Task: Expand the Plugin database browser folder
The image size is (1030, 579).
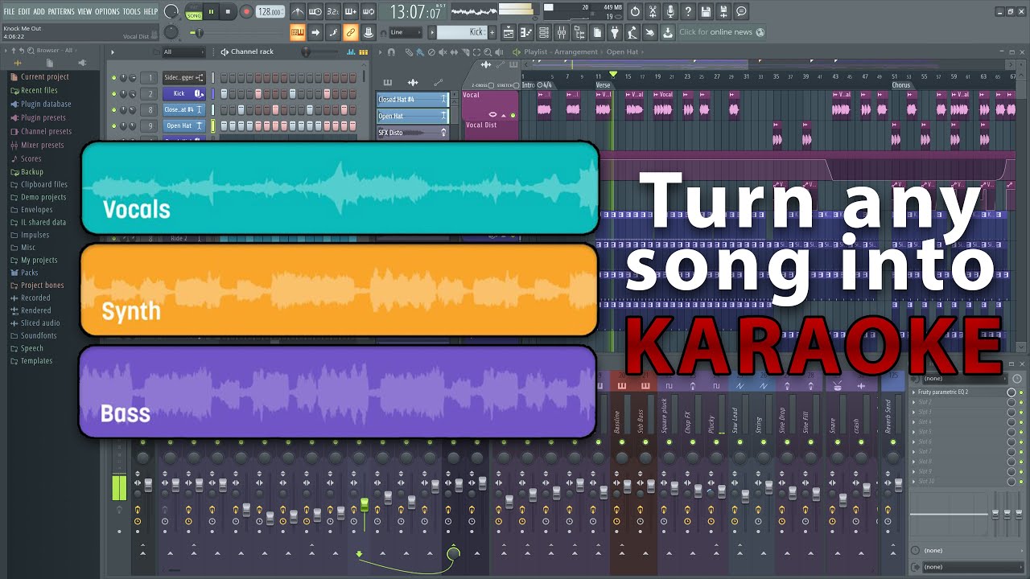Action: point(40,104)
